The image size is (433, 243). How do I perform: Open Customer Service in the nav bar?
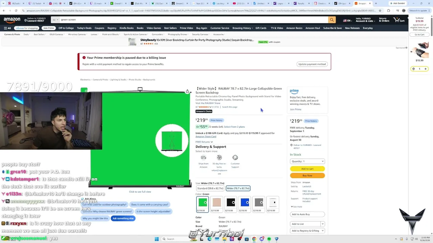pyautogui.click(x=220, y=28)
